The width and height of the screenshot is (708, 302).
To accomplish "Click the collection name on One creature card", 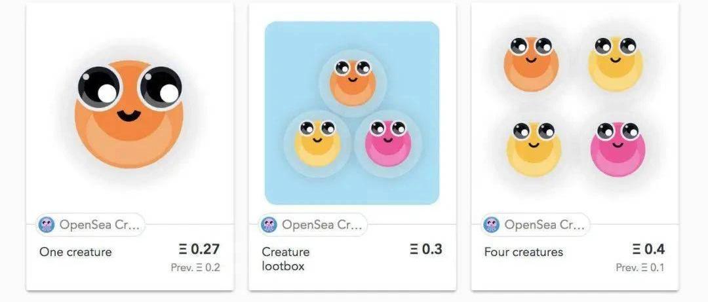I will 100,225.
